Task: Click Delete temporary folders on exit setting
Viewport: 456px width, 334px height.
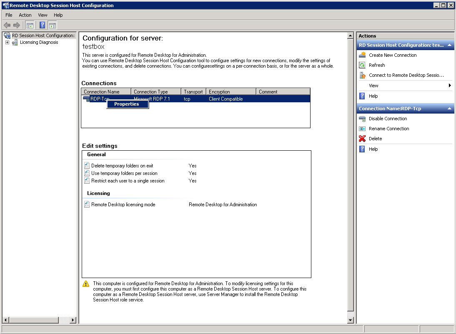Action: [x=122, y=166]
